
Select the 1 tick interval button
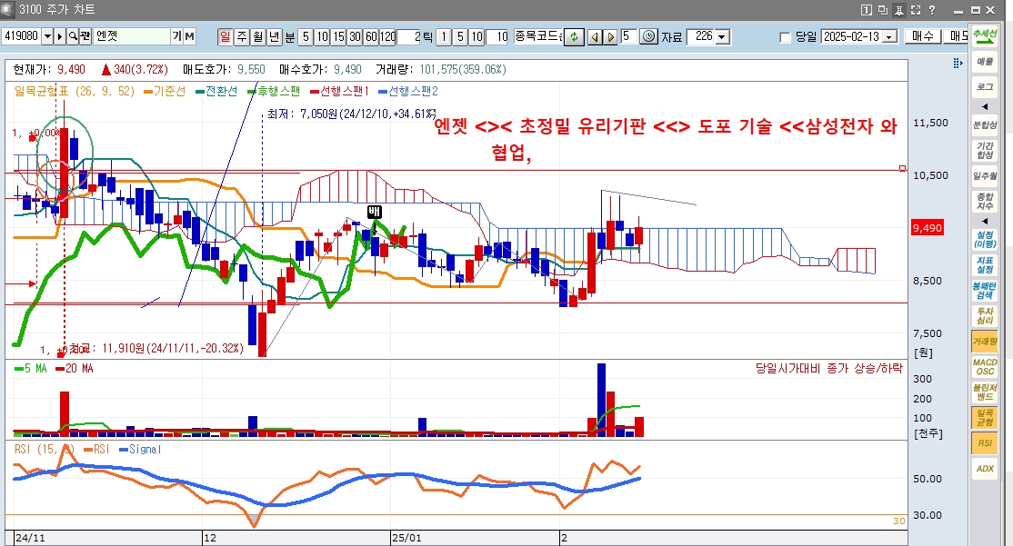click(x=444, y=36)
